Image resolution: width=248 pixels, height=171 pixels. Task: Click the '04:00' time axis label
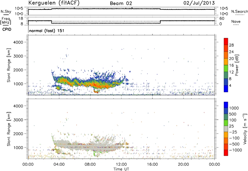click(x=59, y=165)
